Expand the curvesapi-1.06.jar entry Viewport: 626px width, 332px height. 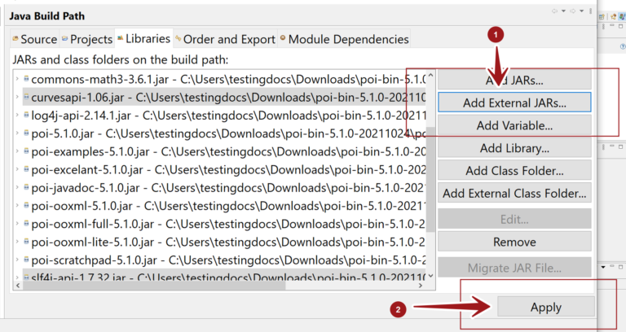click(x=17, y=97)
